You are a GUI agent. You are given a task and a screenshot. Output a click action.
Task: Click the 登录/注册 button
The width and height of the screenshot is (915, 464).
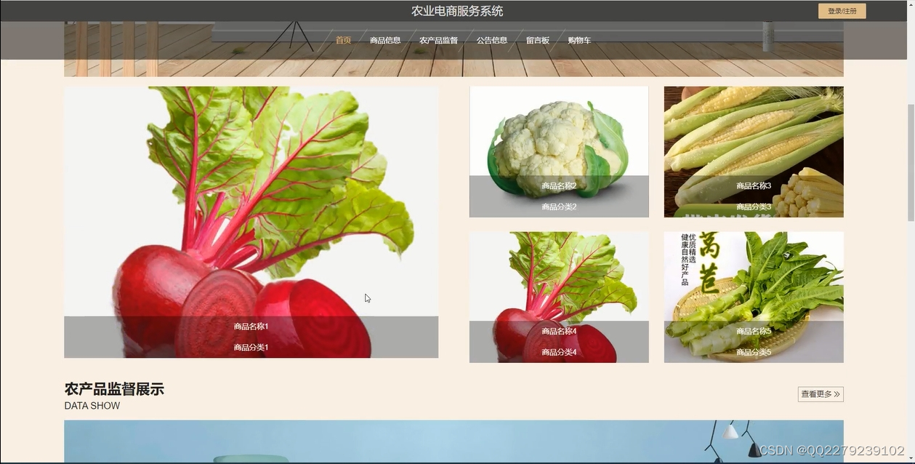click(842, 11)
